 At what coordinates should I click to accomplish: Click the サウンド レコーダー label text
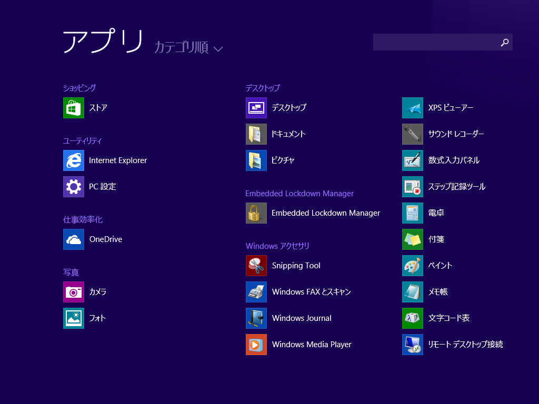click(x=456, y=134)
